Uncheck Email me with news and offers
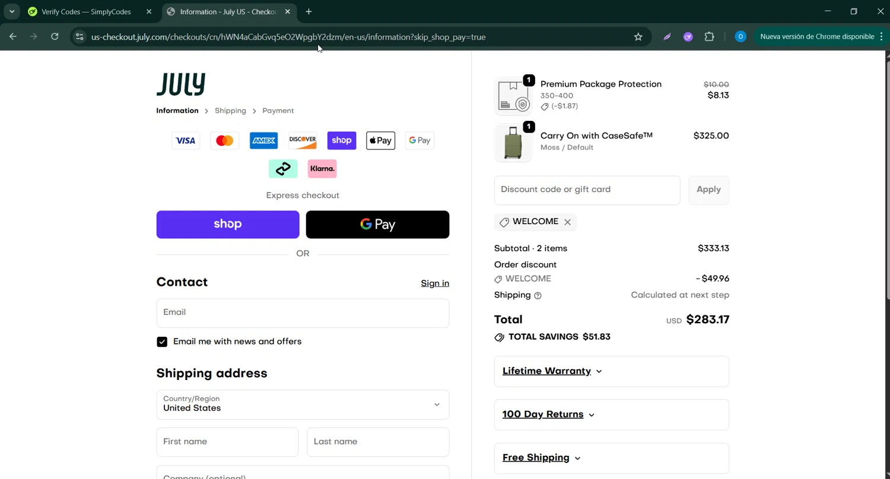This screenshot has width=890, height=479. [x=162, y=342]
